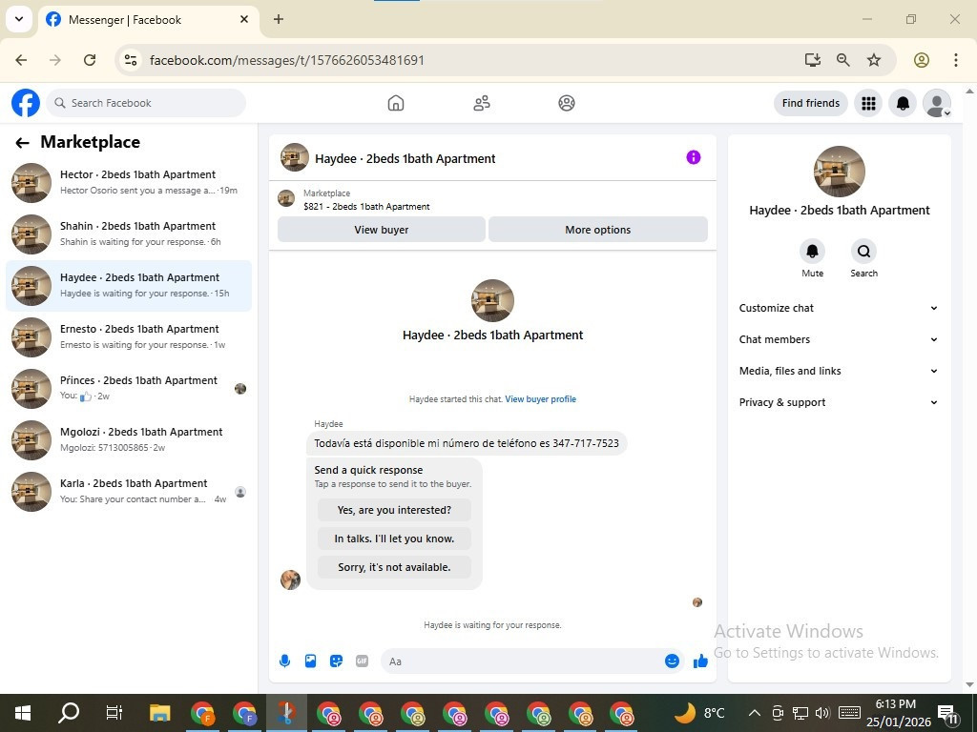Viewport: 977px width, 732px height.
Task: Open the tab search dropdown arrow
Action: point(19,19)
